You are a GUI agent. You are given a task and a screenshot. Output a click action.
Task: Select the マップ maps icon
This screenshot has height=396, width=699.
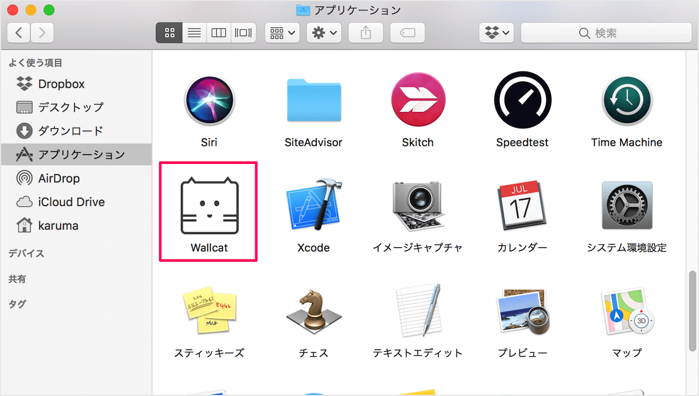click(x=627, y=311)
